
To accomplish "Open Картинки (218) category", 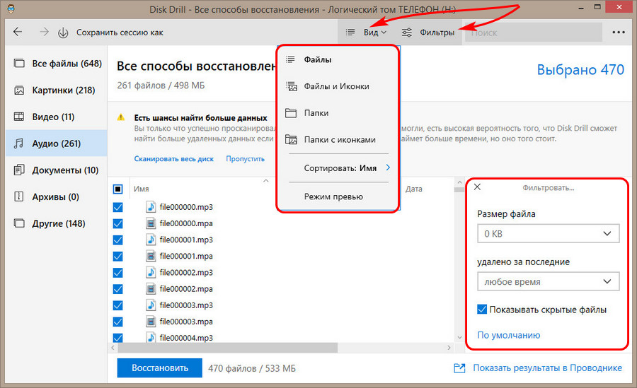I will pos(57,90).
